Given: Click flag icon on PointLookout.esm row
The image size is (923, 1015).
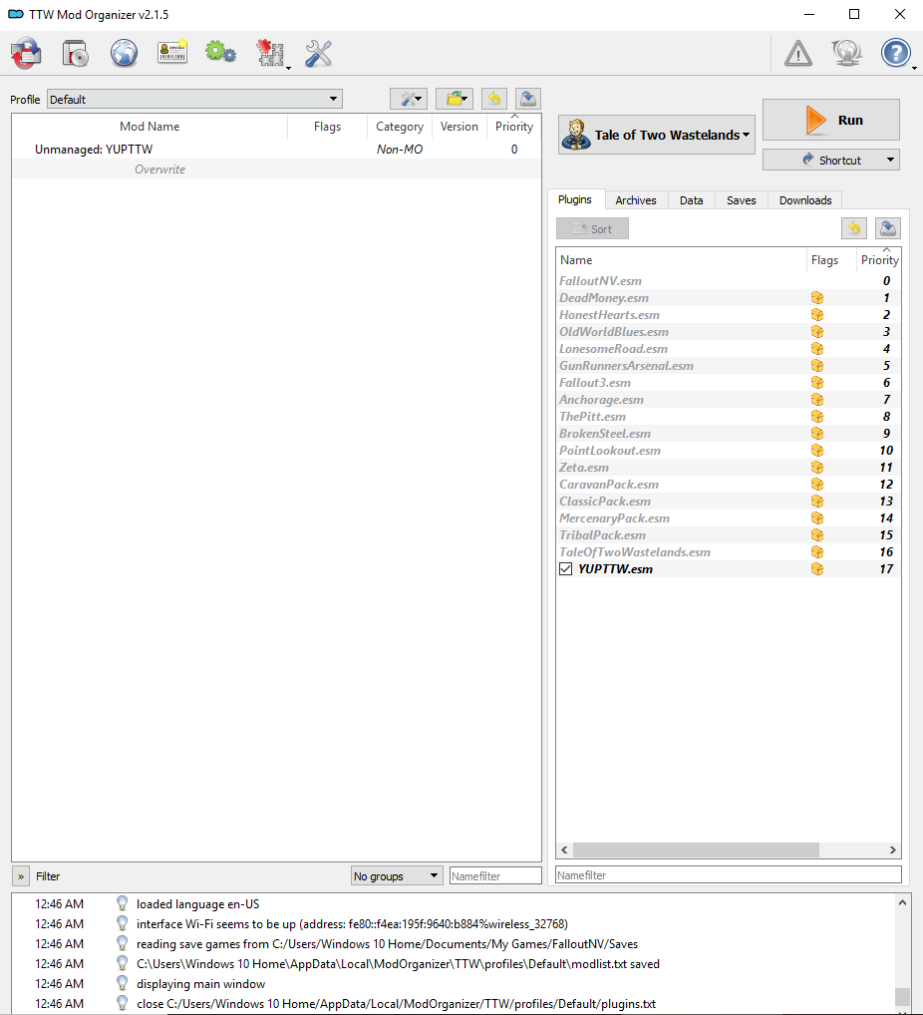Looking at the screenshot, I should coord(817,451).
